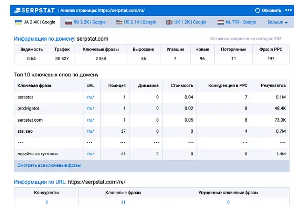Click Упущенные ключевые фразы value 0

pos(228,202)
